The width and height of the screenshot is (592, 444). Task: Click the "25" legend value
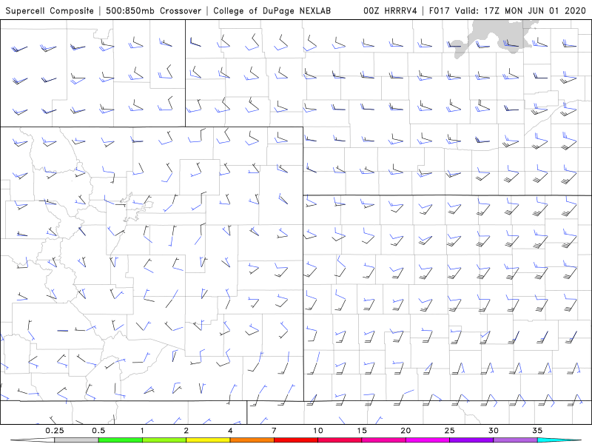coord(450,431)
